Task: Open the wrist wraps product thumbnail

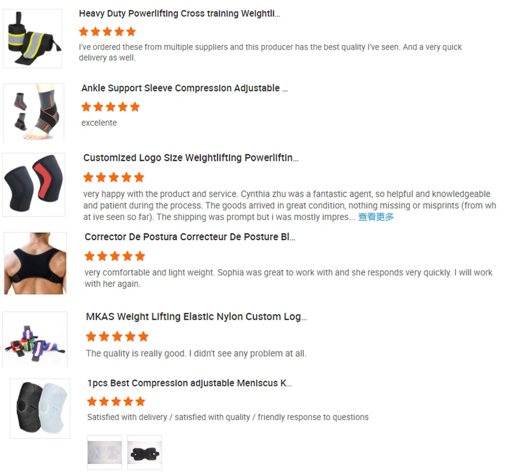Action: (x=33, y=39)
